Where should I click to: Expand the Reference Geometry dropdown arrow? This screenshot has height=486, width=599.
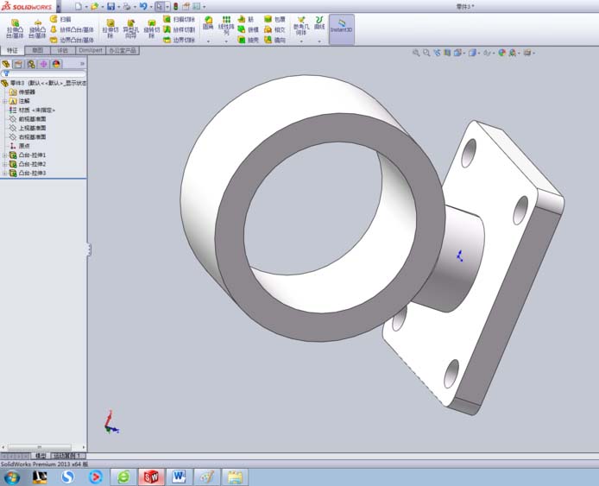click(x=301, y=41)
